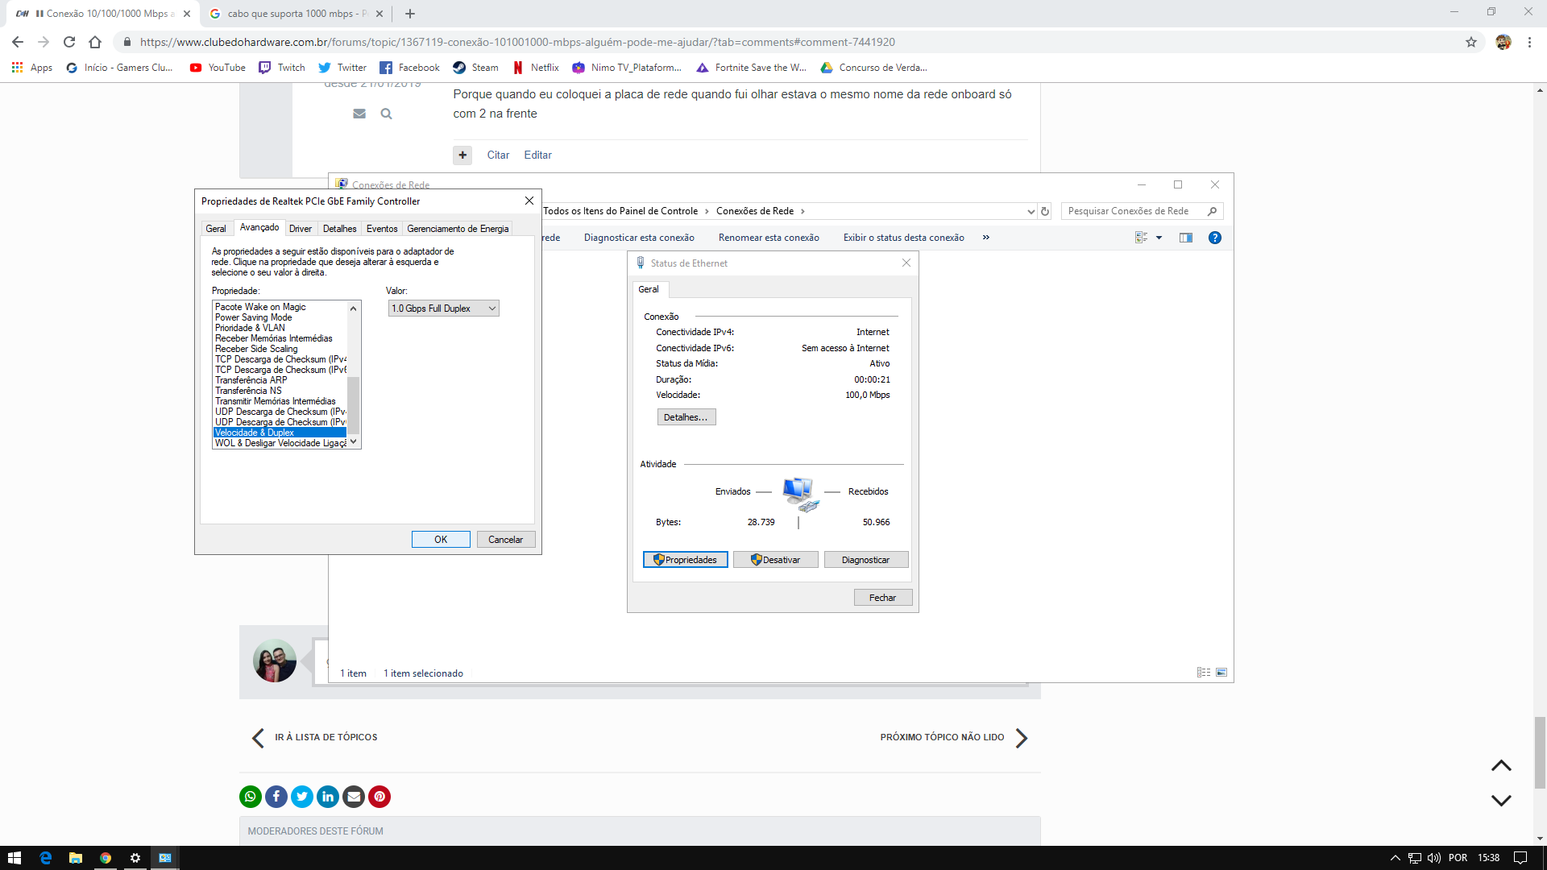Click Cancelar in Realtek properties
Image resolution: width=1547 pixels, height=870 pixels.
tap(505, 540)
